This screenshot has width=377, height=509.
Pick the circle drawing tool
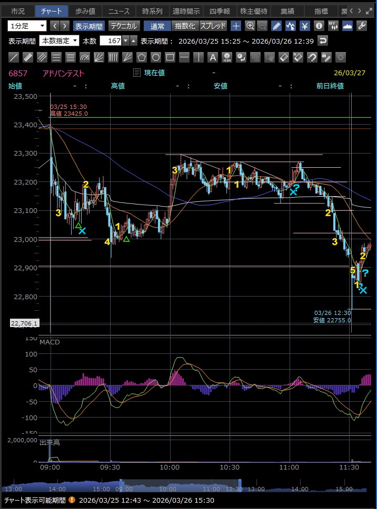click(155, 57)
